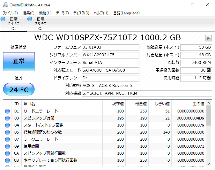The height and width of the screenshot is (170, 215).
Task: Select the スタート/ストップ回数 row name
Action: click(x=43, y=125)
